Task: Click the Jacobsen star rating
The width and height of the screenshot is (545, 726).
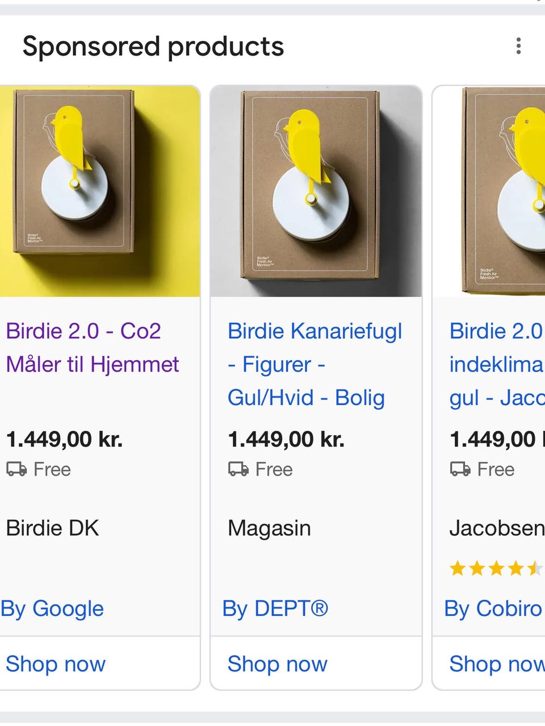Action: click(x=495, y=568)
